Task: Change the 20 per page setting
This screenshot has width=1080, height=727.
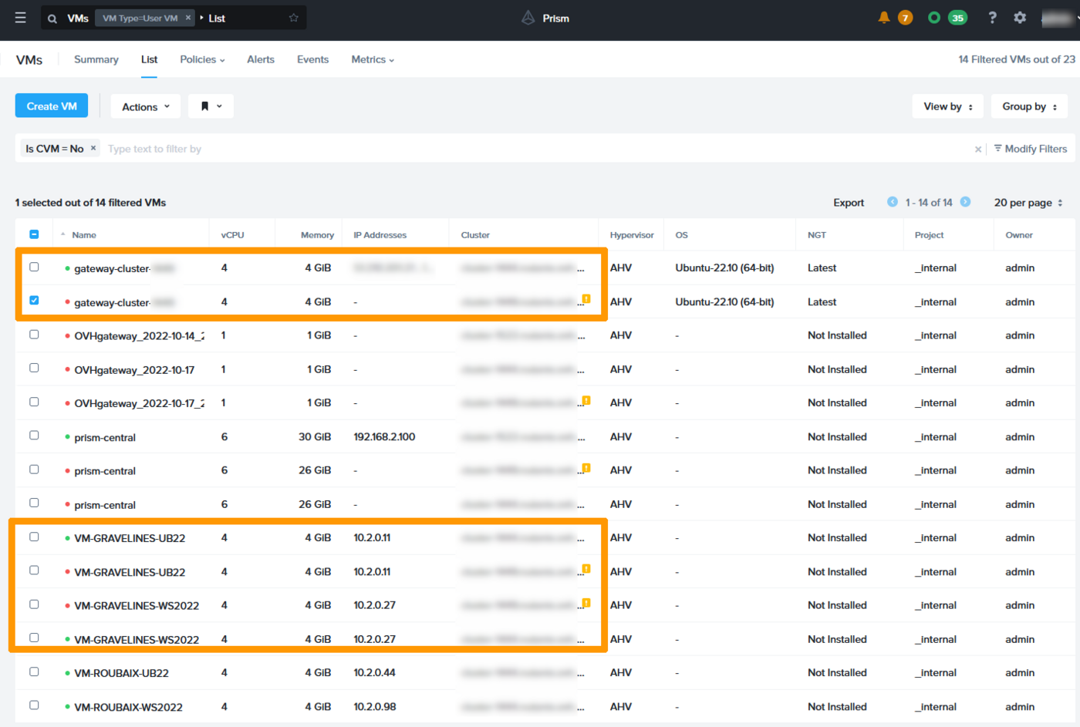Action: [1028, 203]
